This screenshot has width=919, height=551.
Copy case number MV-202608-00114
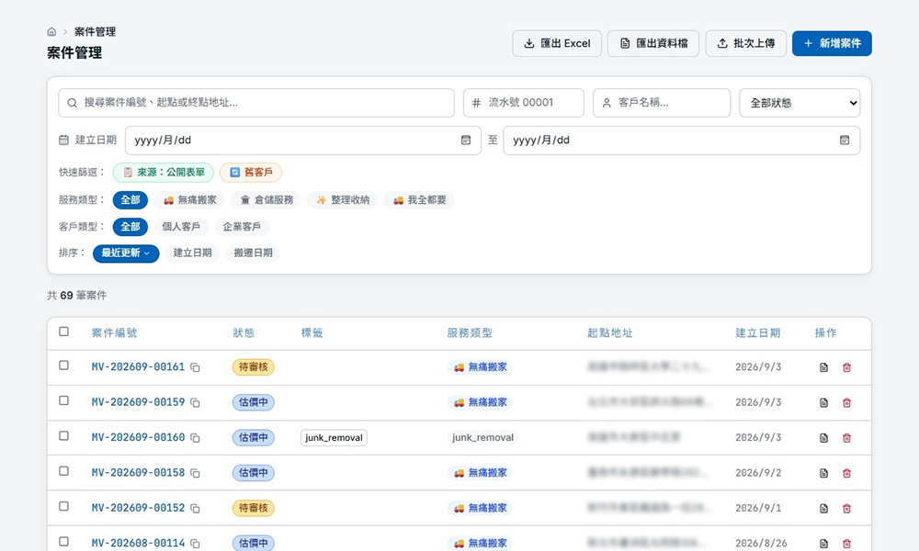[x=195, y=544]
